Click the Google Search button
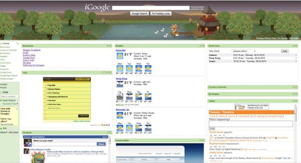Image resolution: width=301 pixels, height=163 pixels. coord(140,13)
